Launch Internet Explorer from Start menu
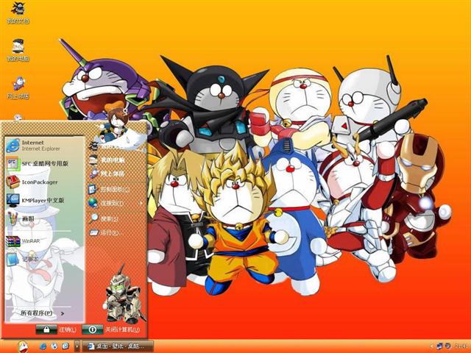This screenshot has width=471, height=353. [44, 146]
